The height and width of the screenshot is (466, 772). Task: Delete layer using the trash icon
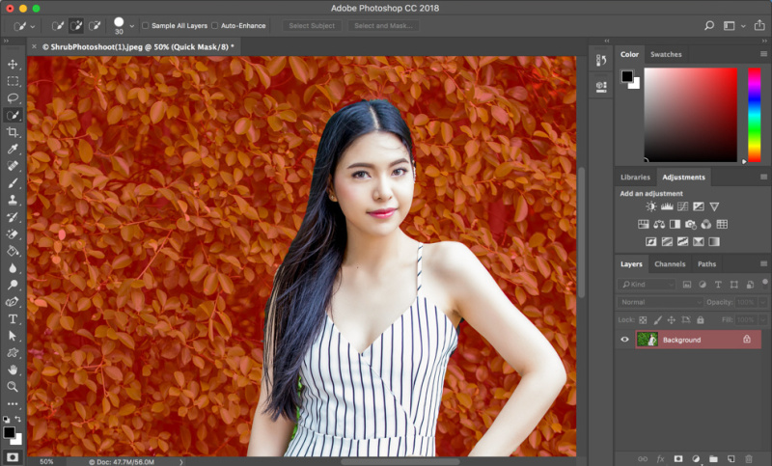[749, 457]
